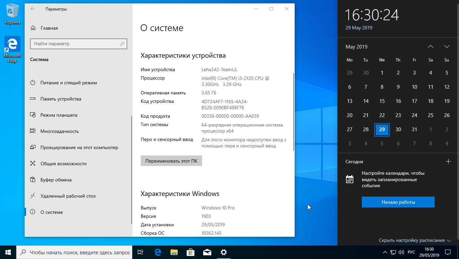This screenshot has width=459, height=259.
Task: Launch Microsoft Edge from the taskbar
Action: (158, 252)
